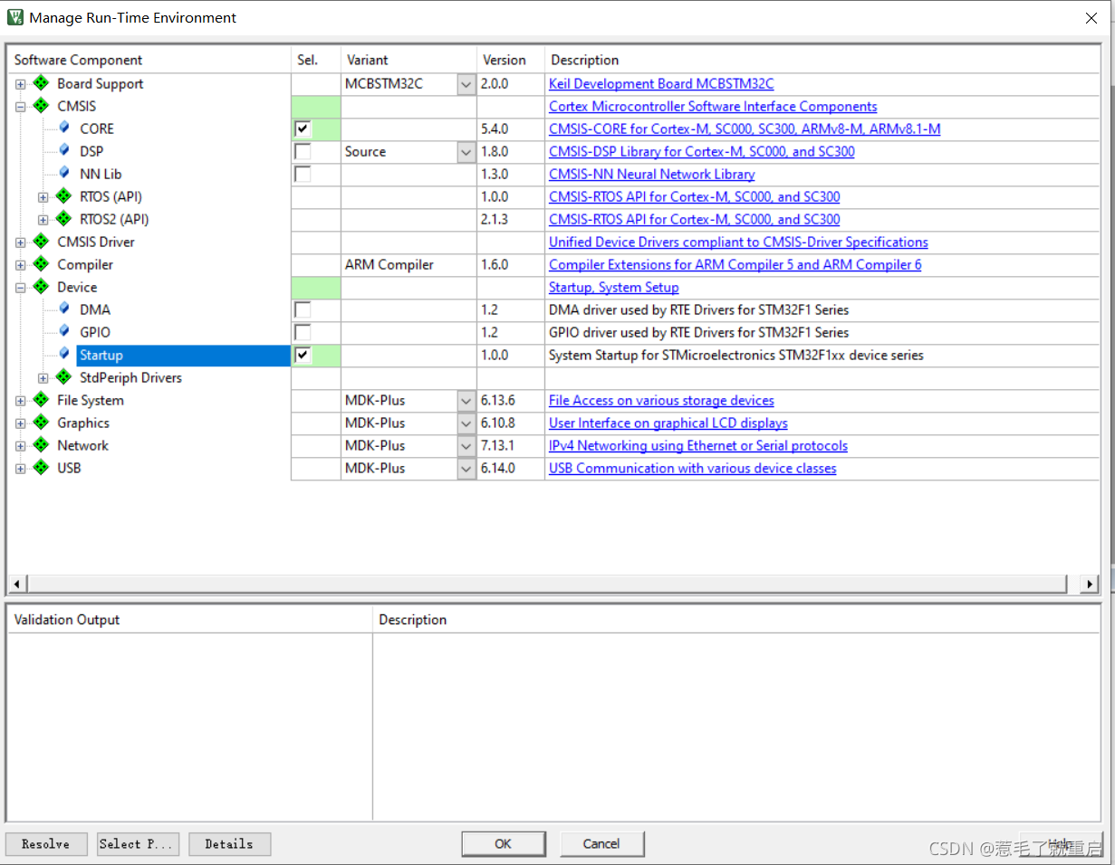This screenshot has width=1115, height=865.
Task: Open the Network MDK-Plus variant dropdown
Action: (x=466, y=446)
